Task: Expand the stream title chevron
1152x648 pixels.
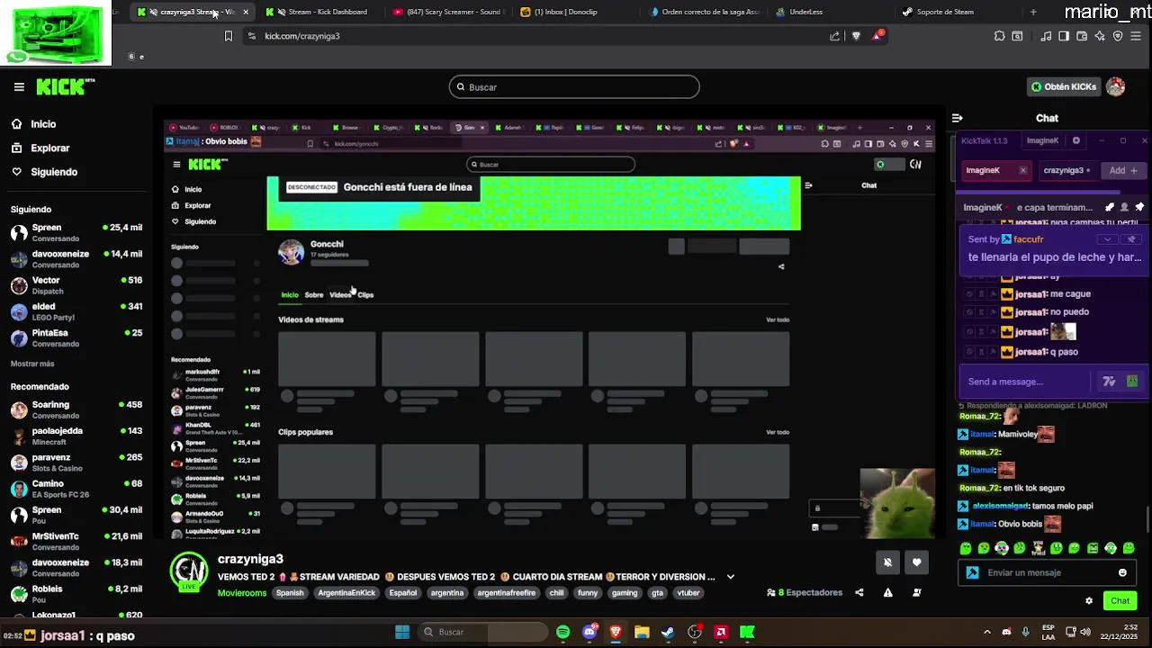Action: pos(731,577)
